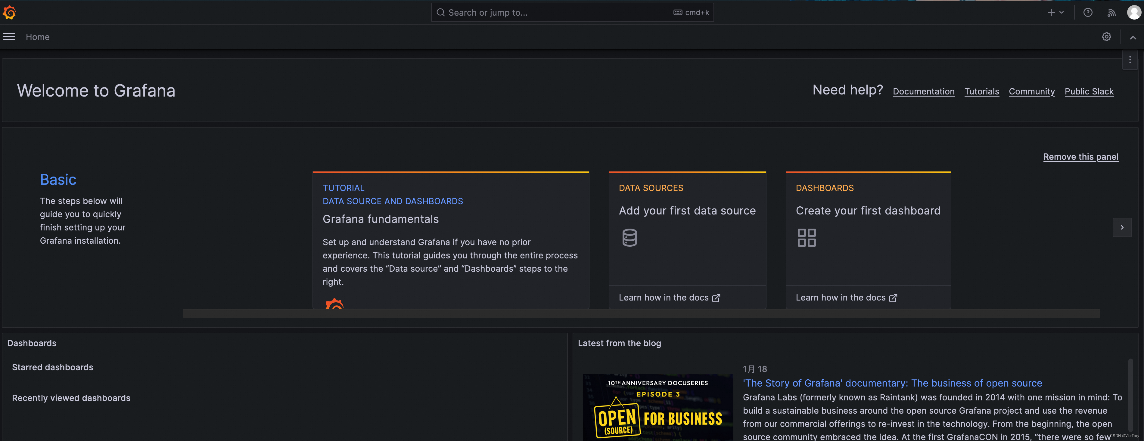Open the welcome panel three-dot menu

1130,60
